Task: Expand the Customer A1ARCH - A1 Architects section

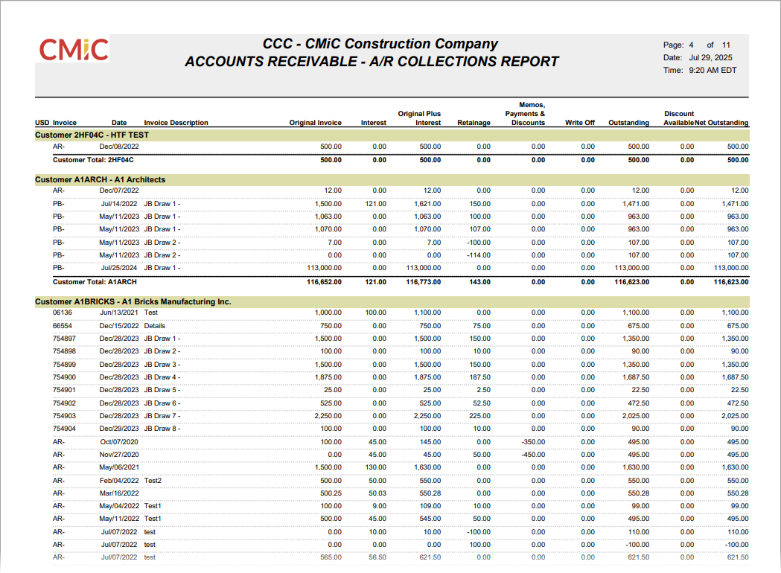Action: click(x=97, y=179)
